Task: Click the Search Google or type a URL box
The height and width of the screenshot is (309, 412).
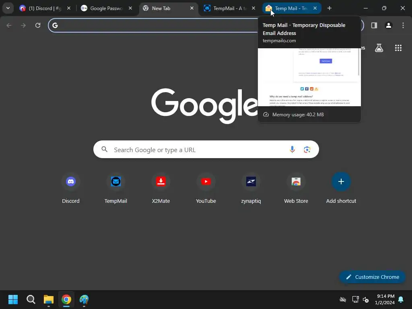Action: (x=206, y=150)
